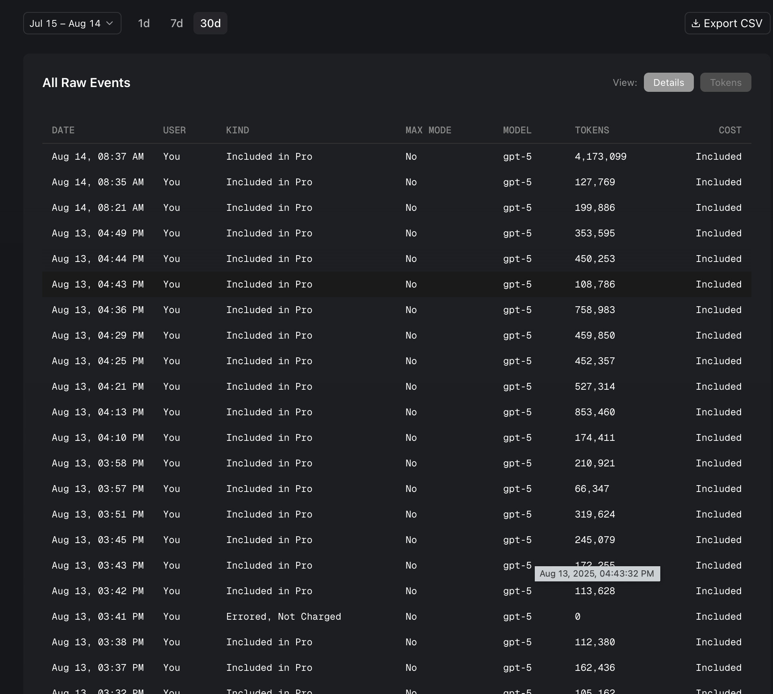Switch view to Details
This screenshot has height=694, width=773.
(x=668, y=82)
